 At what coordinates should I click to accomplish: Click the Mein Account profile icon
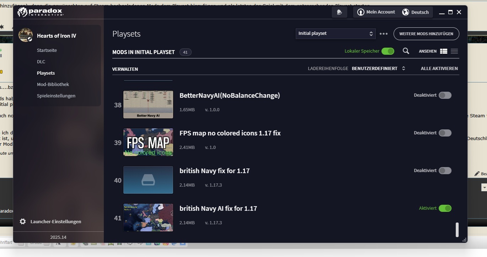click(x=361, y=12)
